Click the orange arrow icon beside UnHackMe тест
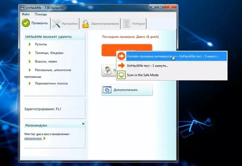 (x=122, y=65)
